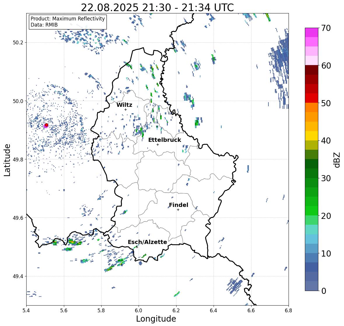Click the Esch/Alzette station cross marker

137,247
